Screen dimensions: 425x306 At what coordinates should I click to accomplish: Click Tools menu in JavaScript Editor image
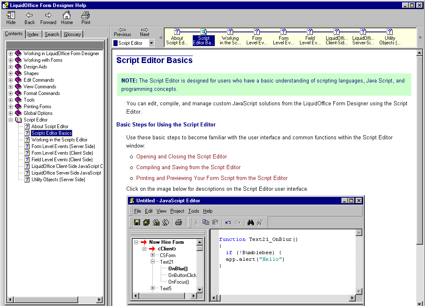pyautogui.click(x=194, y=211)
